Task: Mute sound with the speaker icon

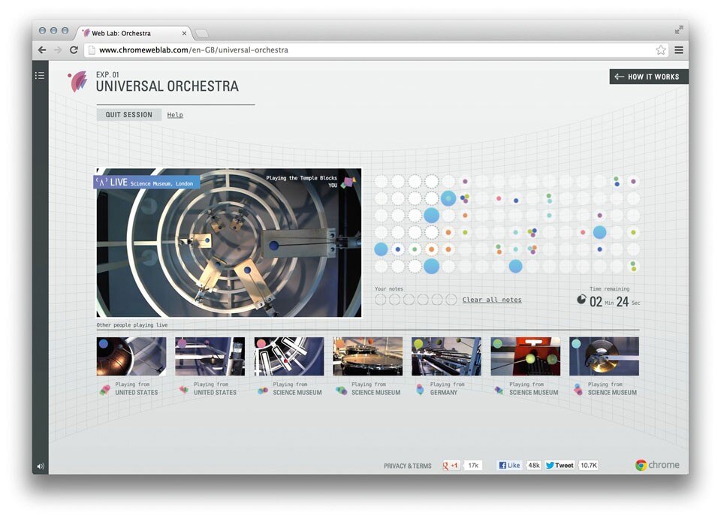Action: 41,466
